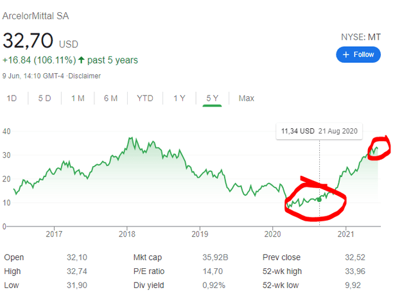Viewport: 411px width, 299px height.
Task: Show the Max time range chart
Action: [x=247, y=98]
